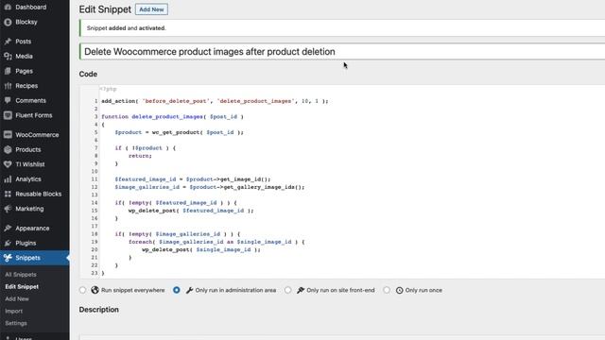Screen dimensions: 605x340
Task: Click the Pages icon in sidebar
Action: tap(8, 71)
